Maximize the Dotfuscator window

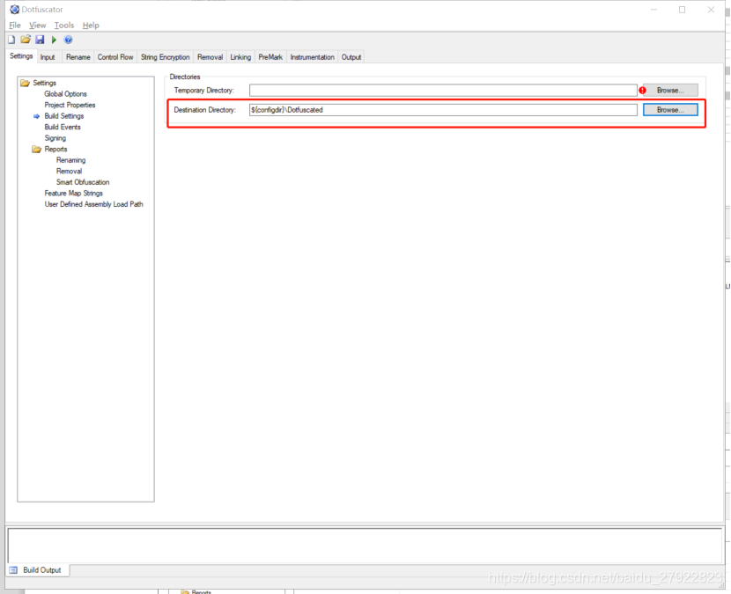coord(682,10)
